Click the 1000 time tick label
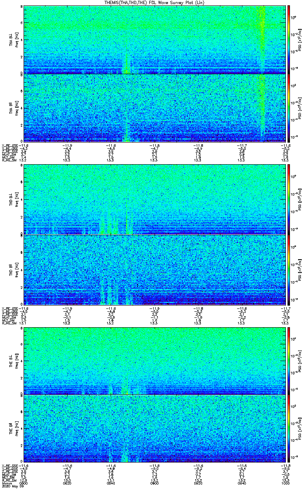 pos(285,483)
